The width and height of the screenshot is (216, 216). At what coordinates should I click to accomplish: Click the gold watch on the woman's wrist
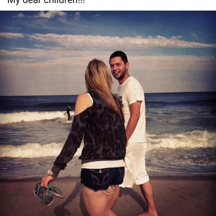53,174
